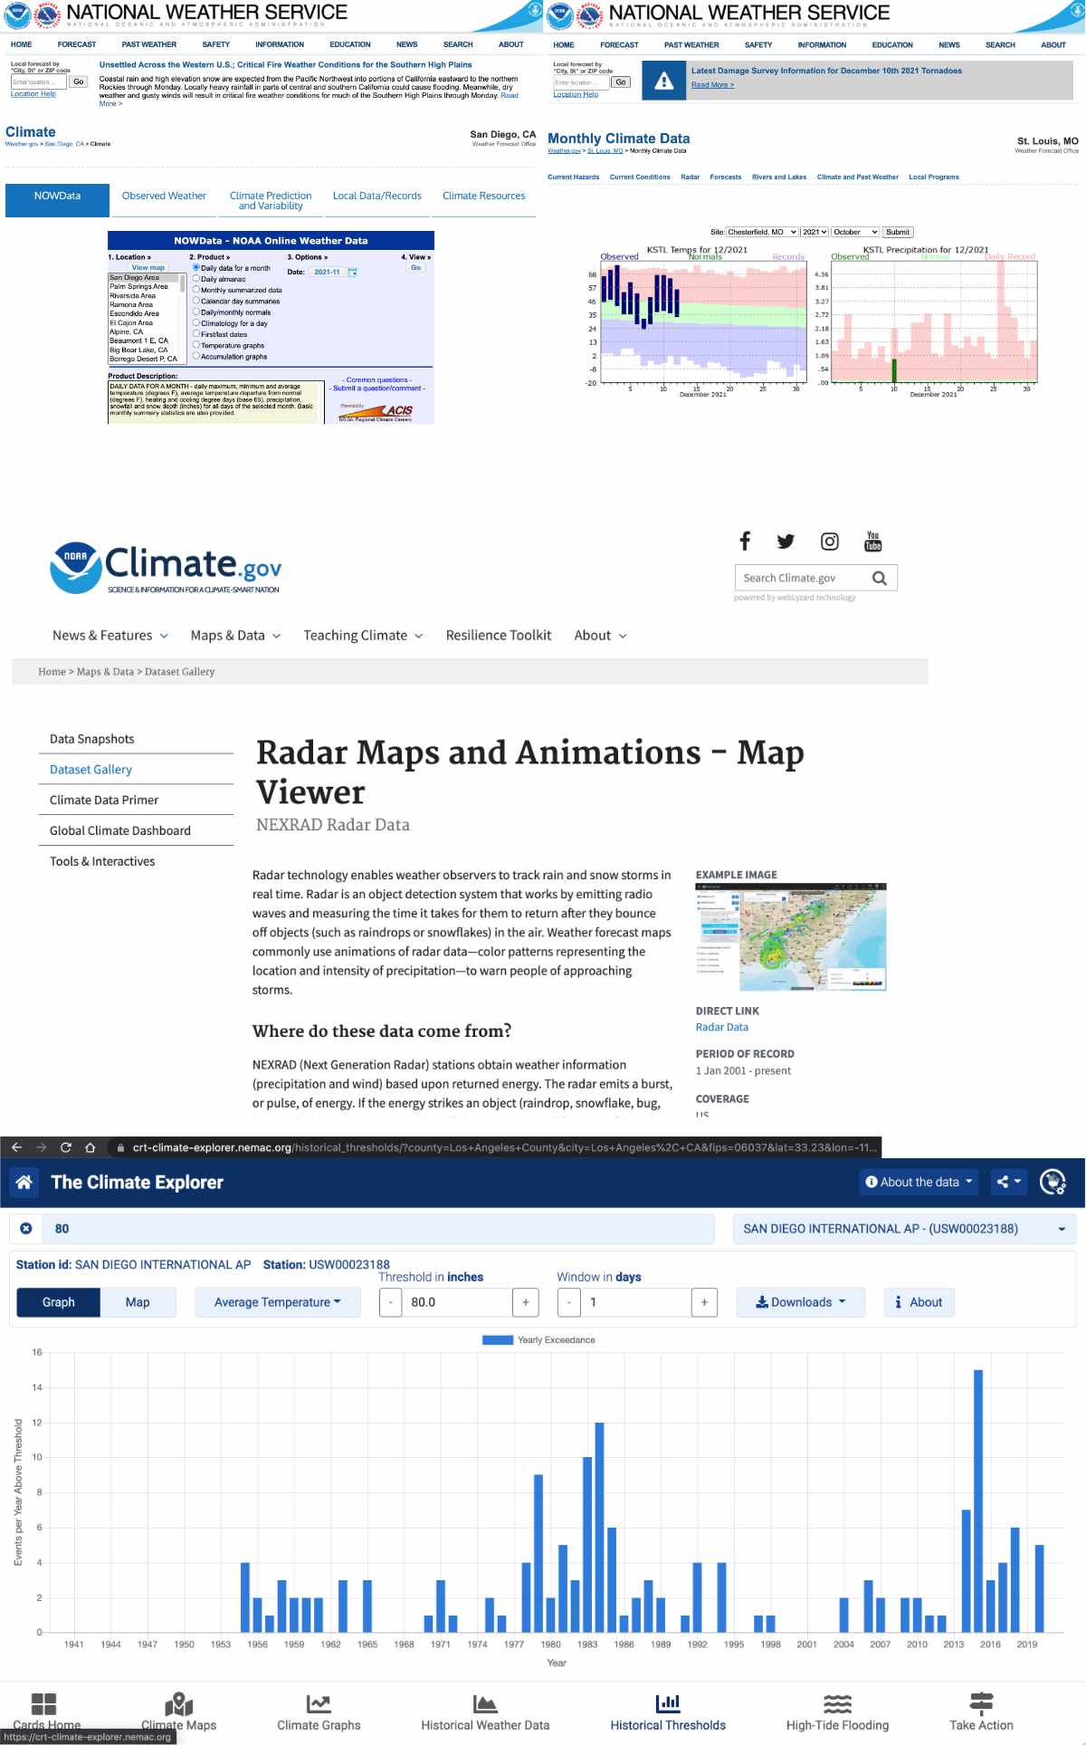Click the NOAA Climate.gov logo
Viewport: 1086px width, 1755px height.
[166, 568]
